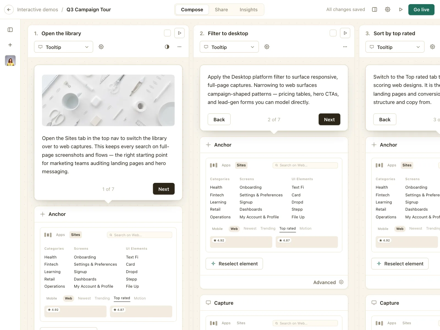Image resolution: width=440 pixels, height=330 pixels.
Task: Open Tooltip type dropdown in step 1
Action: coord(64,47)
